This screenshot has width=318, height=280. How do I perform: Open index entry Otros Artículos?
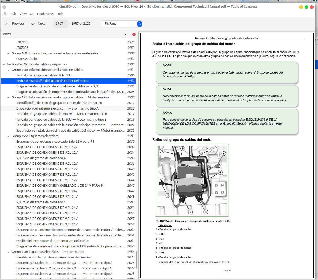tap(27, 59)
